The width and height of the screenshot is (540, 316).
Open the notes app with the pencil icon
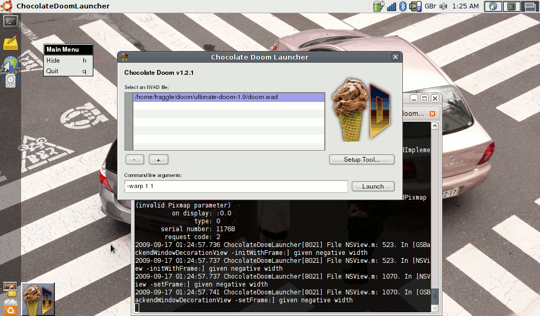point(11,43)
